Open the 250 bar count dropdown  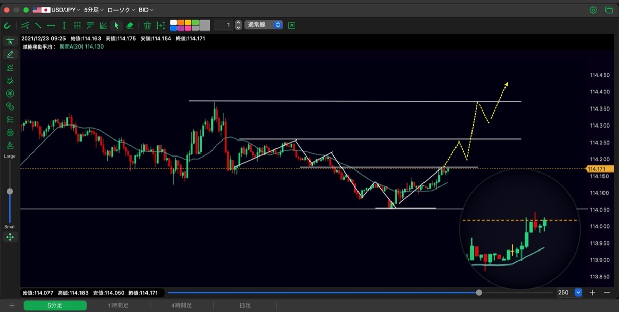[569, 292]
